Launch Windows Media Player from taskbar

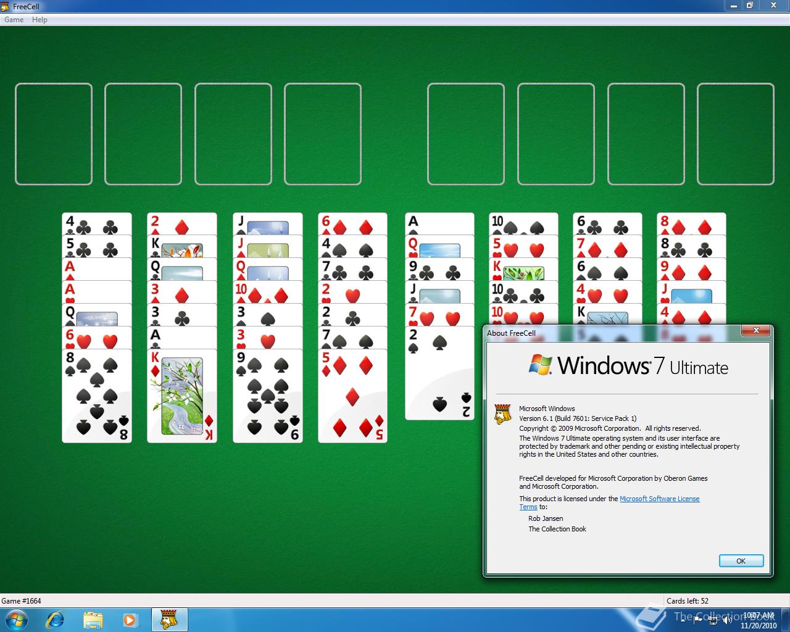coord(130,620)
